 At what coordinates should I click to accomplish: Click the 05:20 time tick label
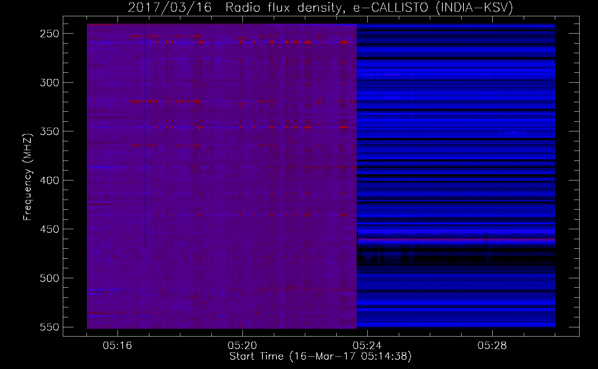pos(242,346)
